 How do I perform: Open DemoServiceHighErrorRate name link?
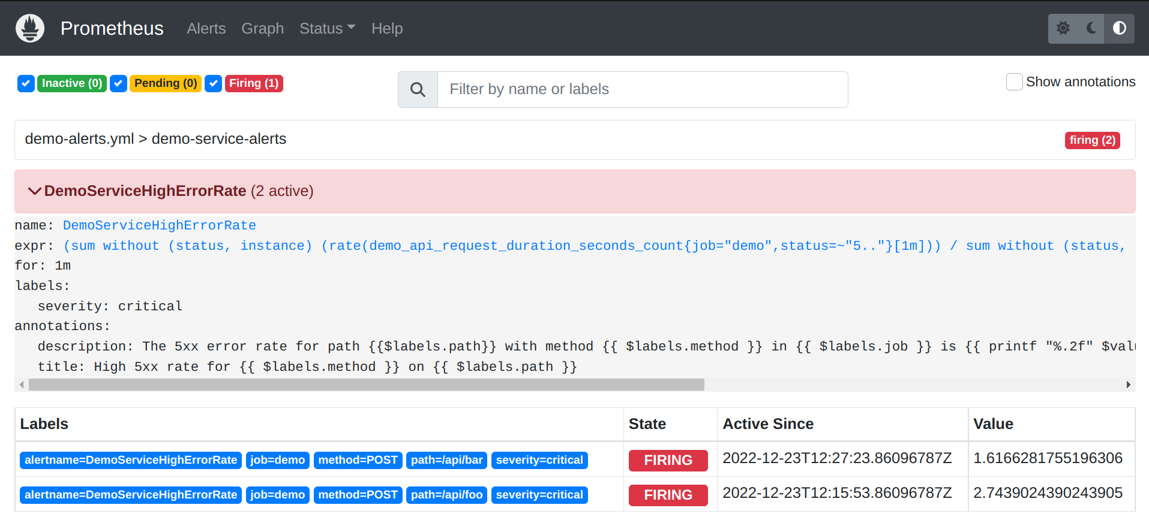[x=160, y=225]
